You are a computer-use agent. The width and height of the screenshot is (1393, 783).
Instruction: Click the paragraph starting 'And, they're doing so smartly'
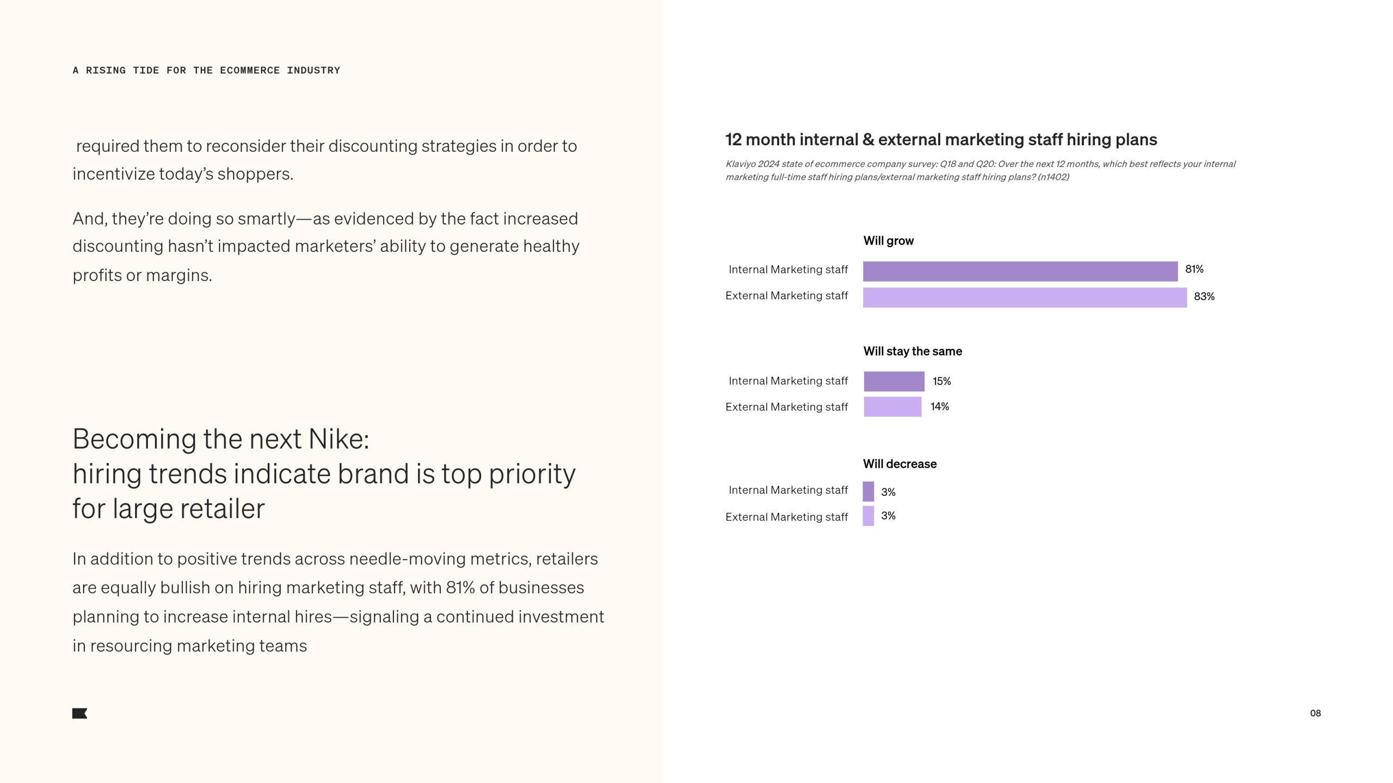325,246
